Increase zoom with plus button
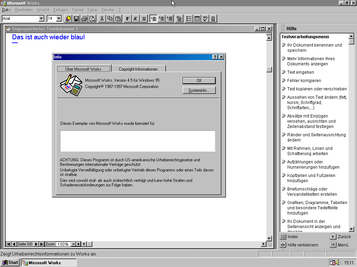Screen dimensions: 357x267 [78, 244]
